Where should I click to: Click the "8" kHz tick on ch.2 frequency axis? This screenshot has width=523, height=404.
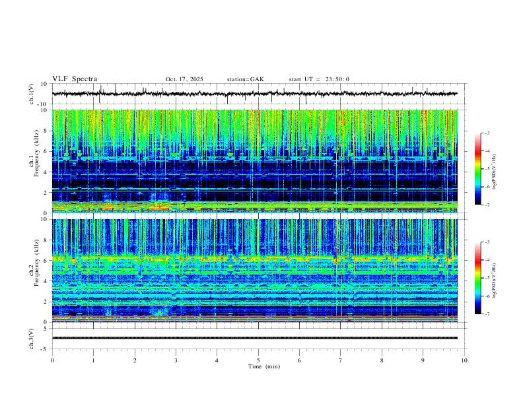click(46, 240)
